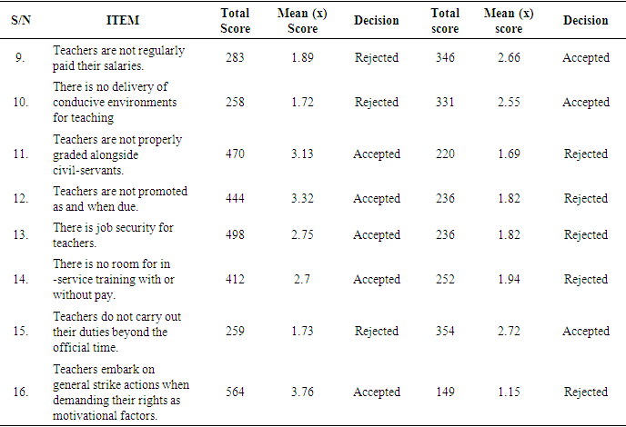
Task: Click the mean score 3.13
Action: click(303, 154)
